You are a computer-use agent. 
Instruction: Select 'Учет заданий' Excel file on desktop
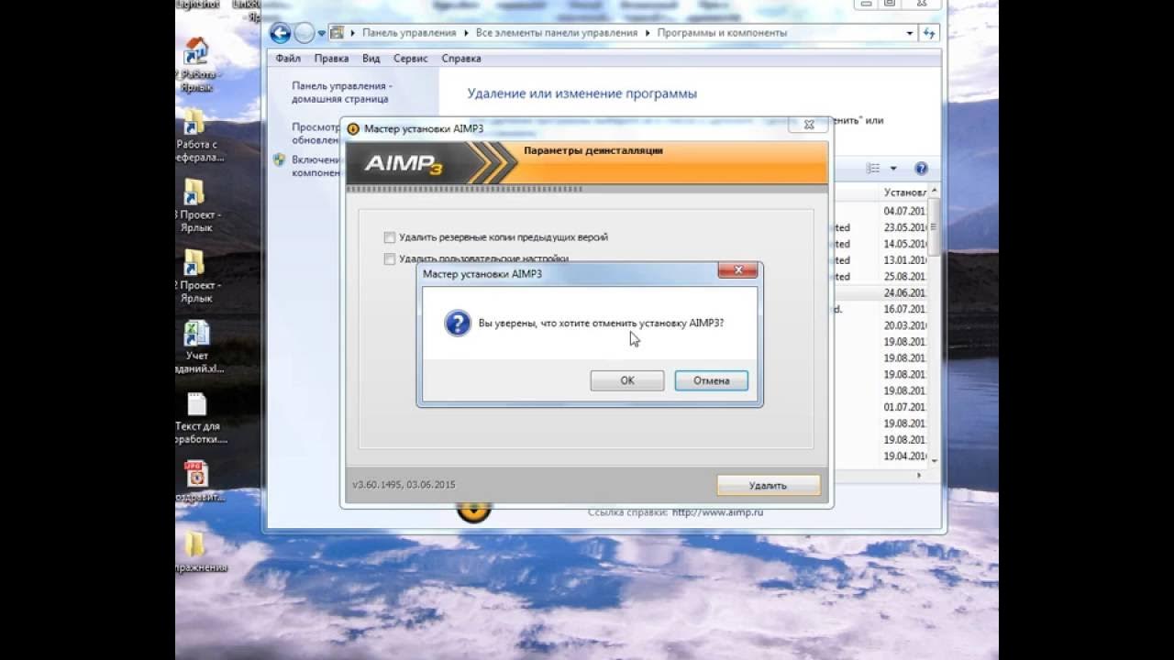click(x=196, y=346)
